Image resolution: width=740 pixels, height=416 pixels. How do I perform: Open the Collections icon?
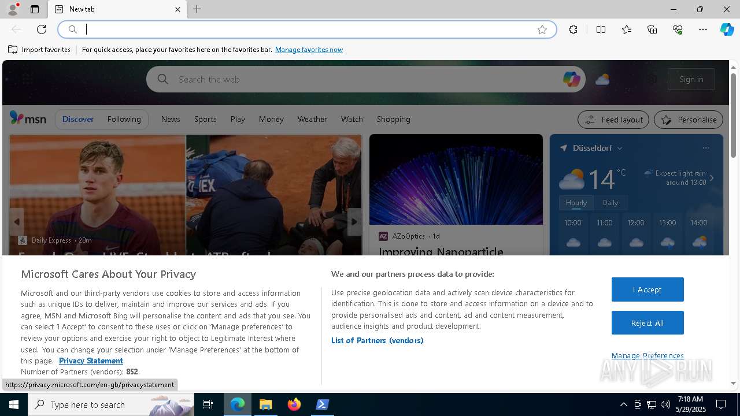652,29
